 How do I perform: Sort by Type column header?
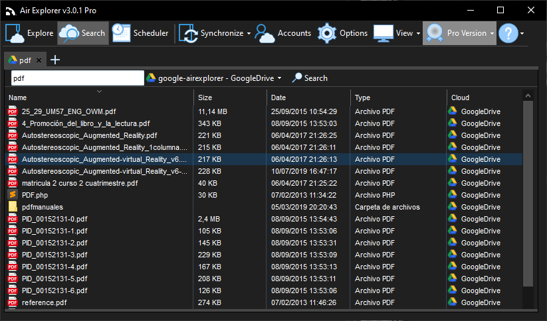pos(398,97)
